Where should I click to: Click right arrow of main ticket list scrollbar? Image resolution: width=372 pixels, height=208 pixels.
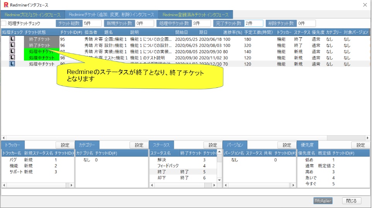click(x=367, y=138)
